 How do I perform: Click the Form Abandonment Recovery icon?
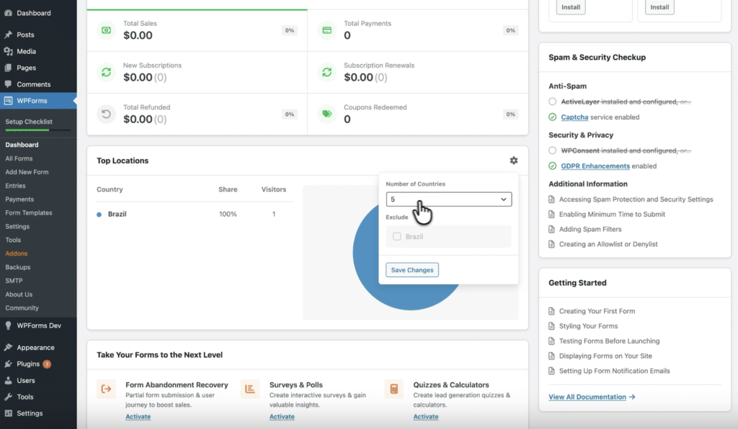107,389
